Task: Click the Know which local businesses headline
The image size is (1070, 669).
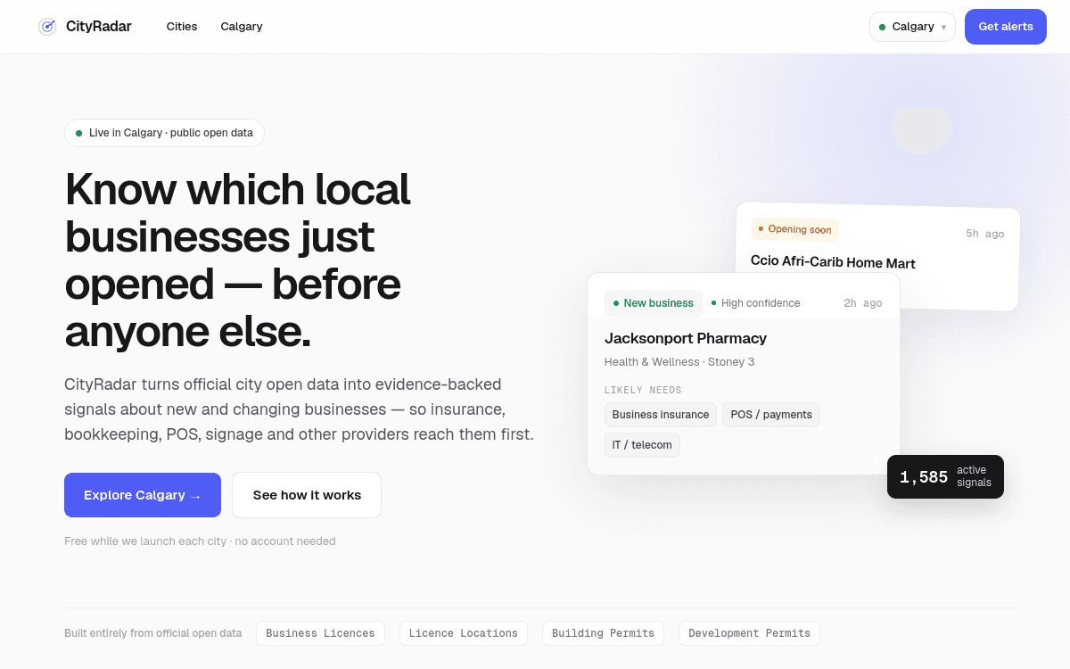Action: [237, 260]
